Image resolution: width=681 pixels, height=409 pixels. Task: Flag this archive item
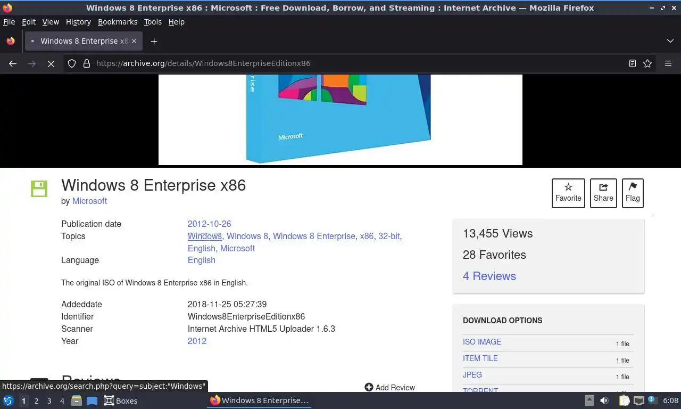(633, 193)
